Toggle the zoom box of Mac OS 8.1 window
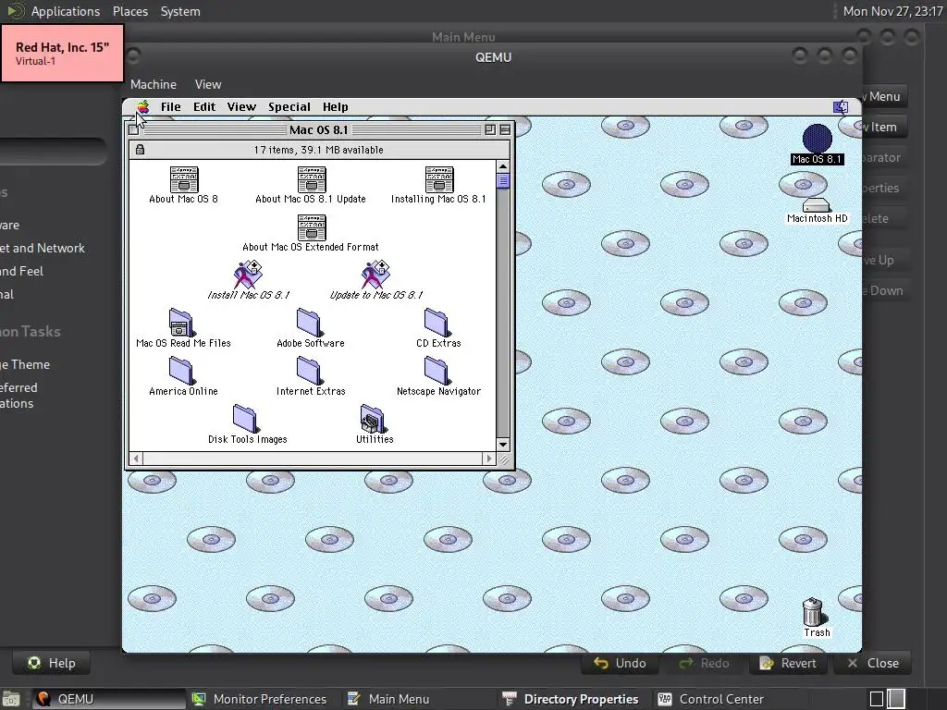 490,129
